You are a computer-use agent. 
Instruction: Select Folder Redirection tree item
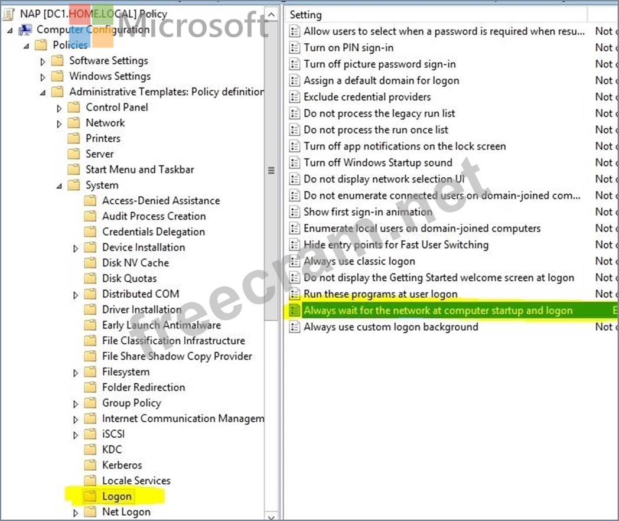click(x=144, y=387)
